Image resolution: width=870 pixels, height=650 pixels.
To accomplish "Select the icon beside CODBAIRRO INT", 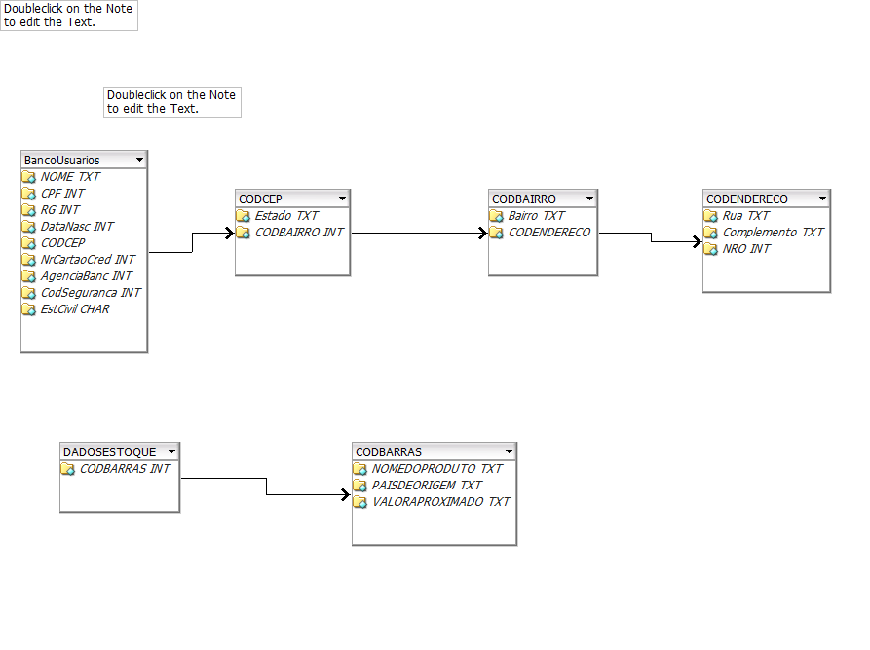I will [x=243, y=233].
